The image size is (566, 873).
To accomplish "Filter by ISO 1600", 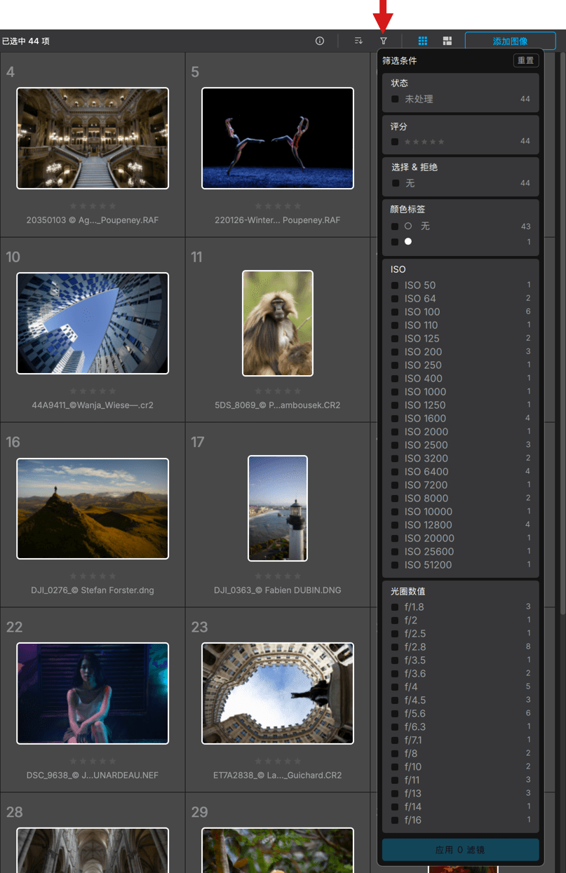I will coord(395,419).
